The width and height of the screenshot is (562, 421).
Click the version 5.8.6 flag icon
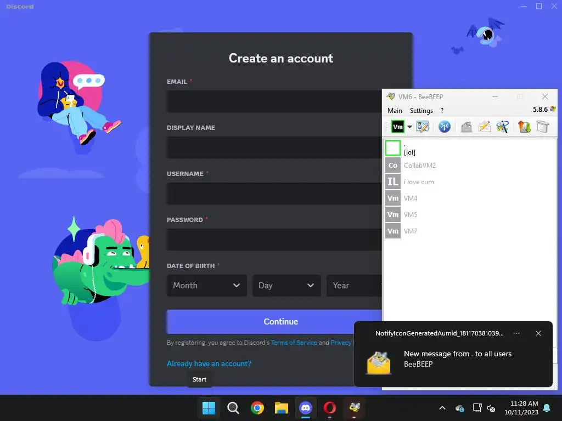(x=553, y=109)
